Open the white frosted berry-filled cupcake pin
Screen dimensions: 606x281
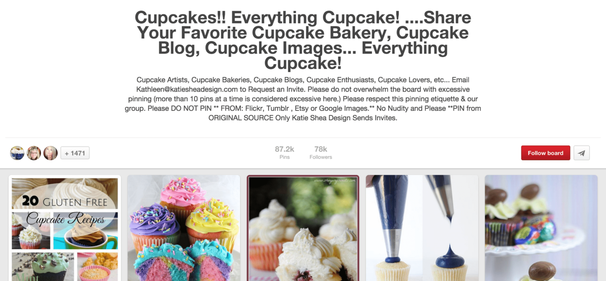(x=303, y=228)
